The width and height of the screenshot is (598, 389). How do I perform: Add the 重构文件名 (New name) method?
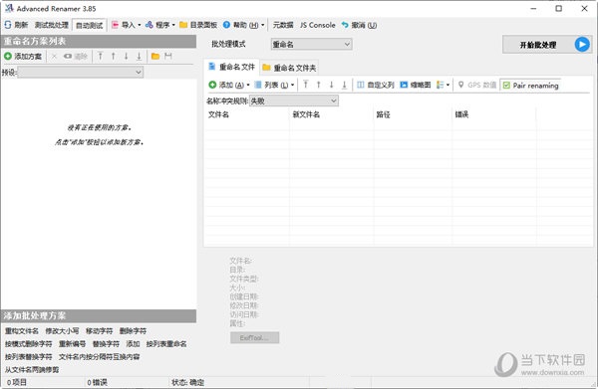pos(22,331)
